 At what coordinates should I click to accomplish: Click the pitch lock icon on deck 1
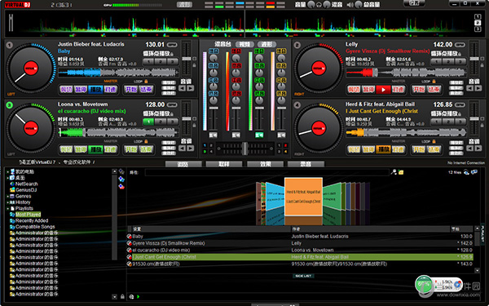coord(194,65)
